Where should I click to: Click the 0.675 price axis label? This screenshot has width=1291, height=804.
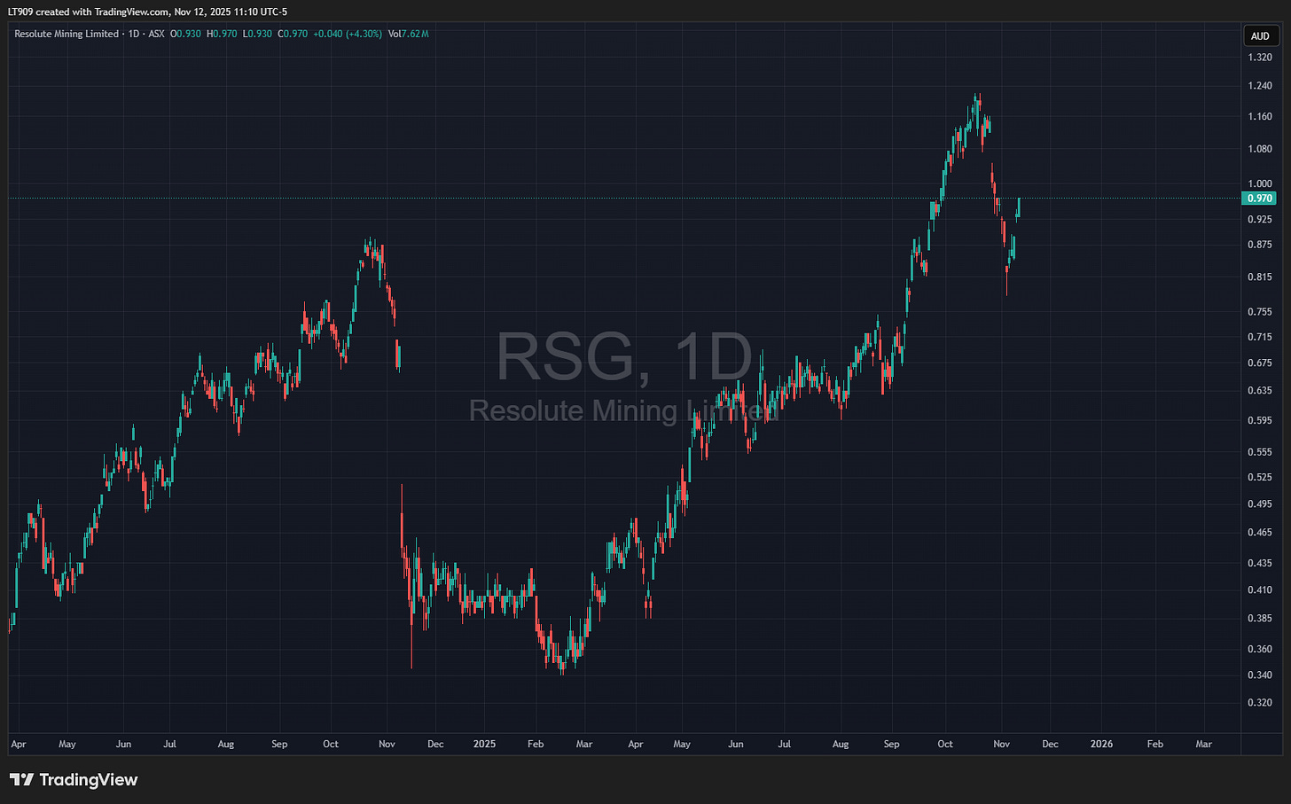point(1260,363)
